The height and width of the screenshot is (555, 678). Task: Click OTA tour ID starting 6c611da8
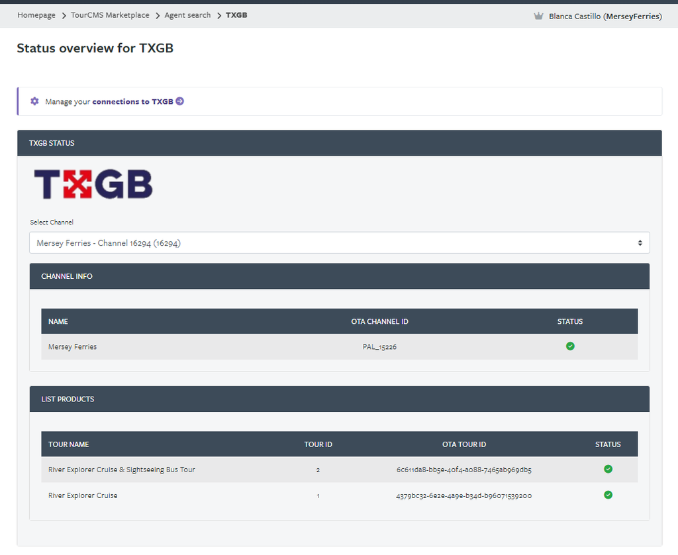click(x=464, y=470)
